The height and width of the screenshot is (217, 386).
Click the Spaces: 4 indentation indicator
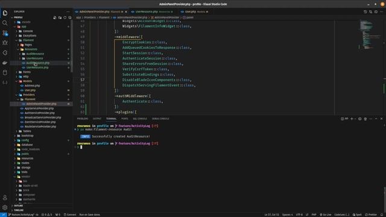click(288, 215)
